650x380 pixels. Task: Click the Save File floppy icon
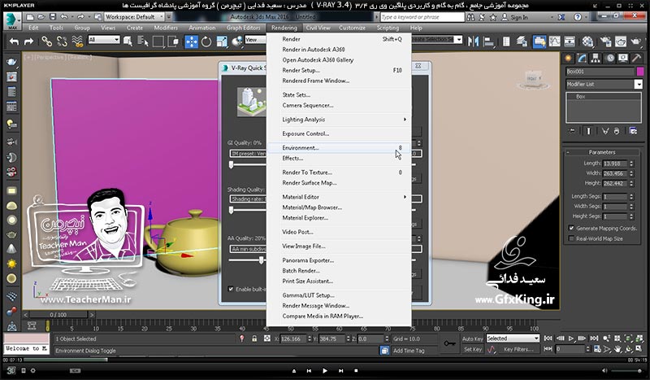53,17
